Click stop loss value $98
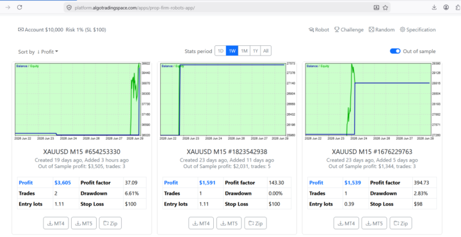 coord(418,204)
